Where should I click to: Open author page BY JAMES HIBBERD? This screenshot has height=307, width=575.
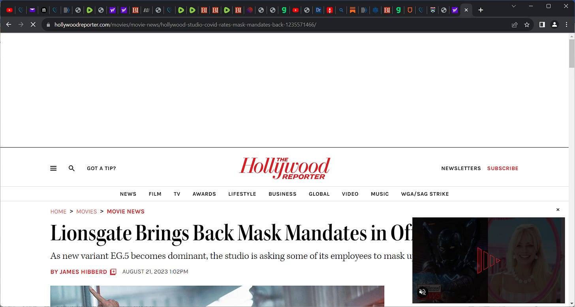pos(79,272)
